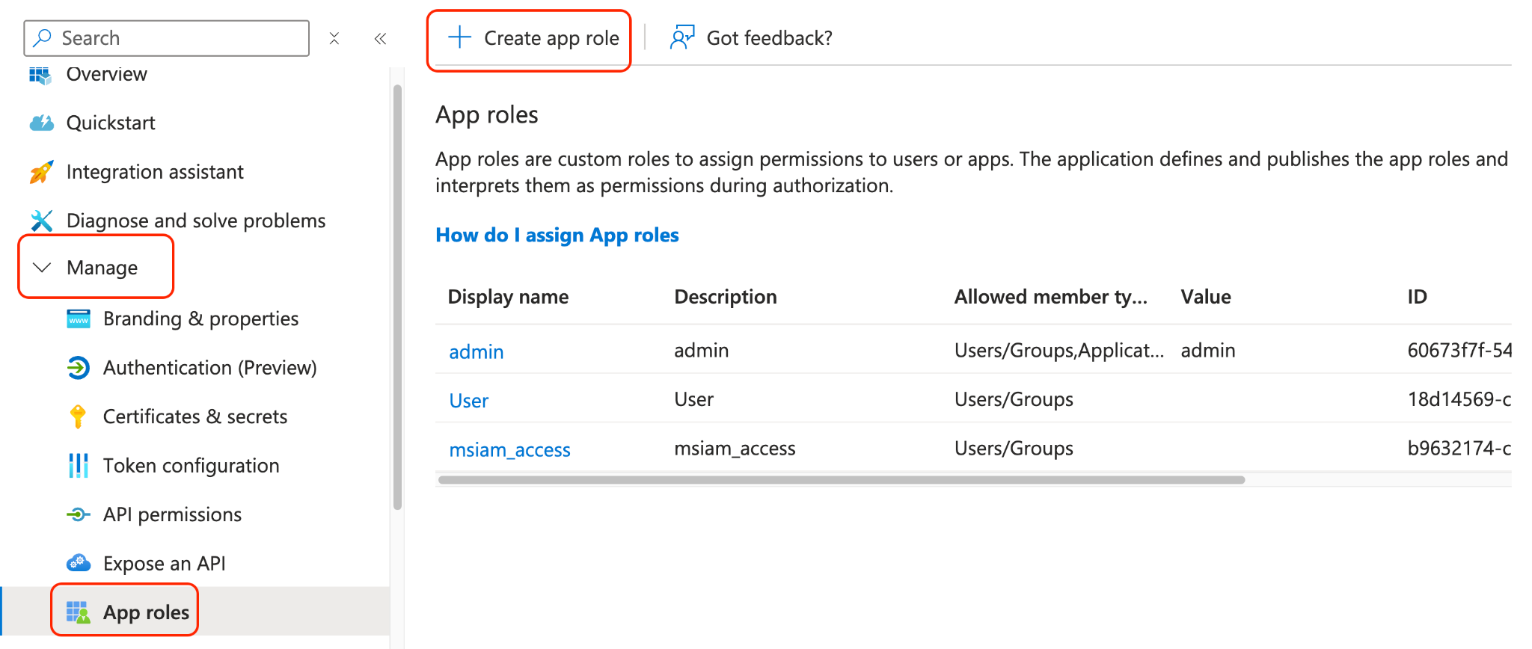Screen dimensions: 1532x649
Task: Click the Overview icon in sidebar
Action: tap(40, 75)
